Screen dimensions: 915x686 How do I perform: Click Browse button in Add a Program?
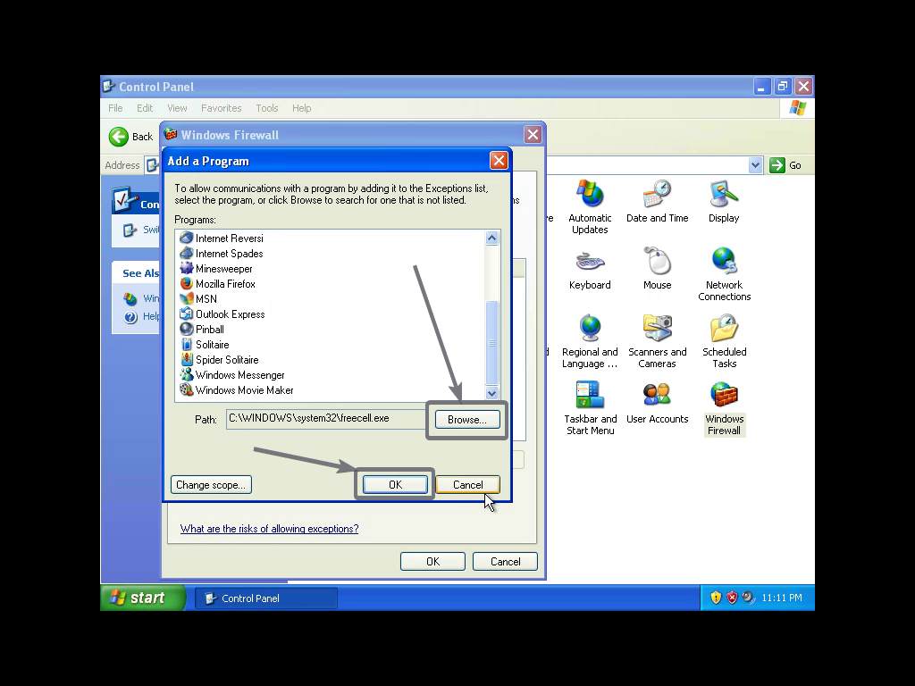pyautogui.click(x=466, y=420)
